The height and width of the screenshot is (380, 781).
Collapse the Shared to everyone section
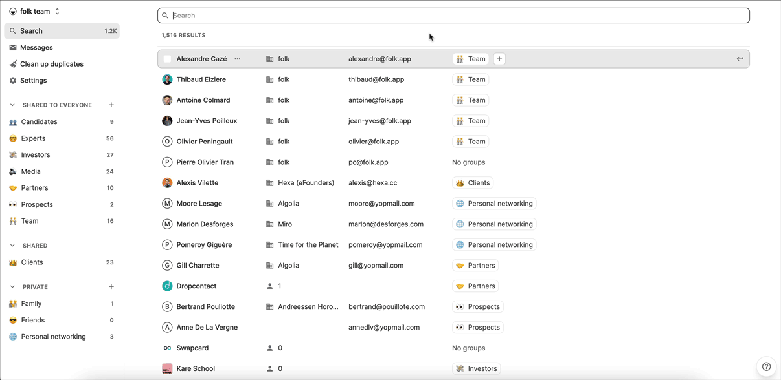point(12,105)
